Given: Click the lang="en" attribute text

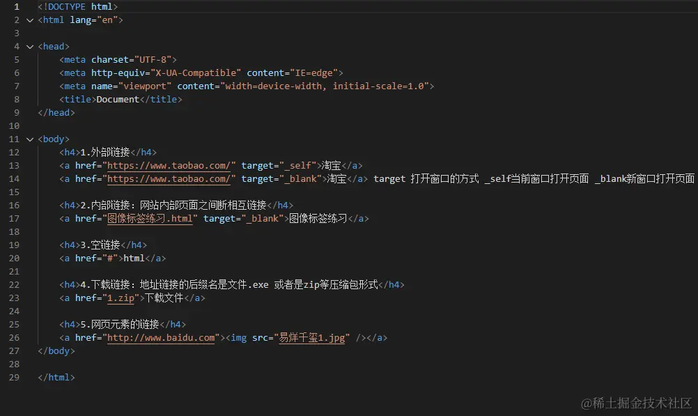Looking at the screenshot, I should point(93,20).
